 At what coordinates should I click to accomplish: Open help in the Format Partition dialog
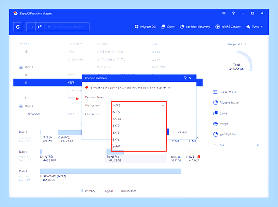[185, 78]
